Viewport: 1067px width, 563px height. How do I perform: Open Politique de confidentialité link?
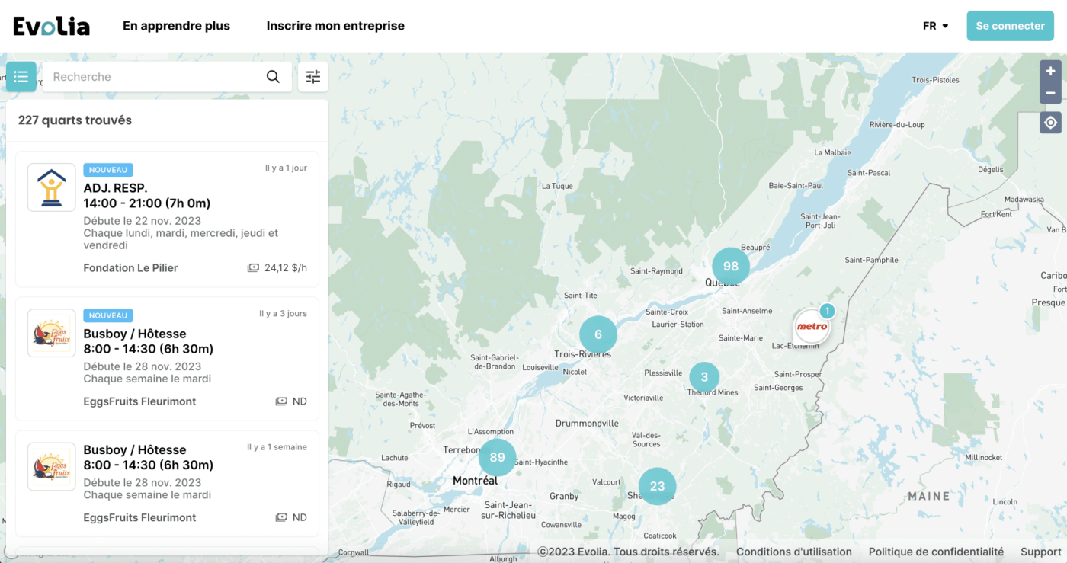936,552
